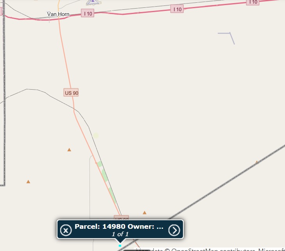Click the peak triangle above the popup's right end

145,212
